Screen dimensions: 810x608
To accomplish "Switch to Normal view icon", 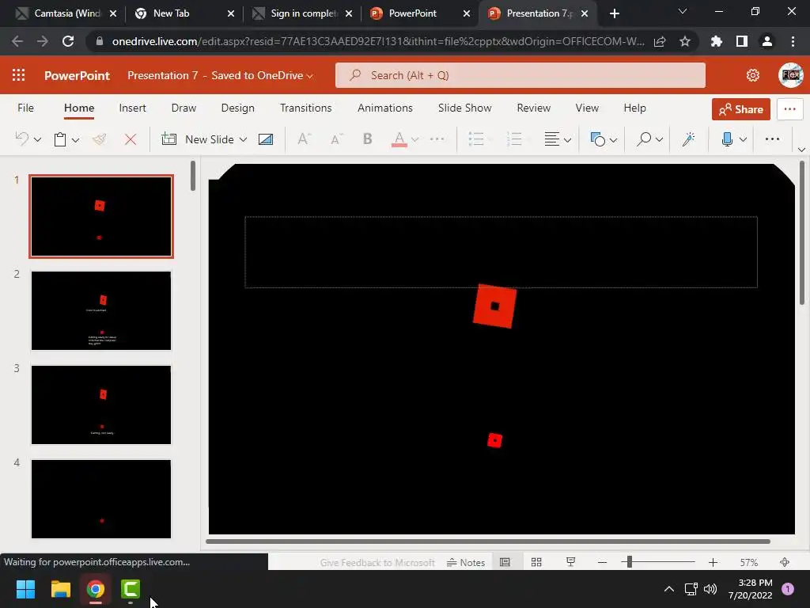I will (505, 563).
